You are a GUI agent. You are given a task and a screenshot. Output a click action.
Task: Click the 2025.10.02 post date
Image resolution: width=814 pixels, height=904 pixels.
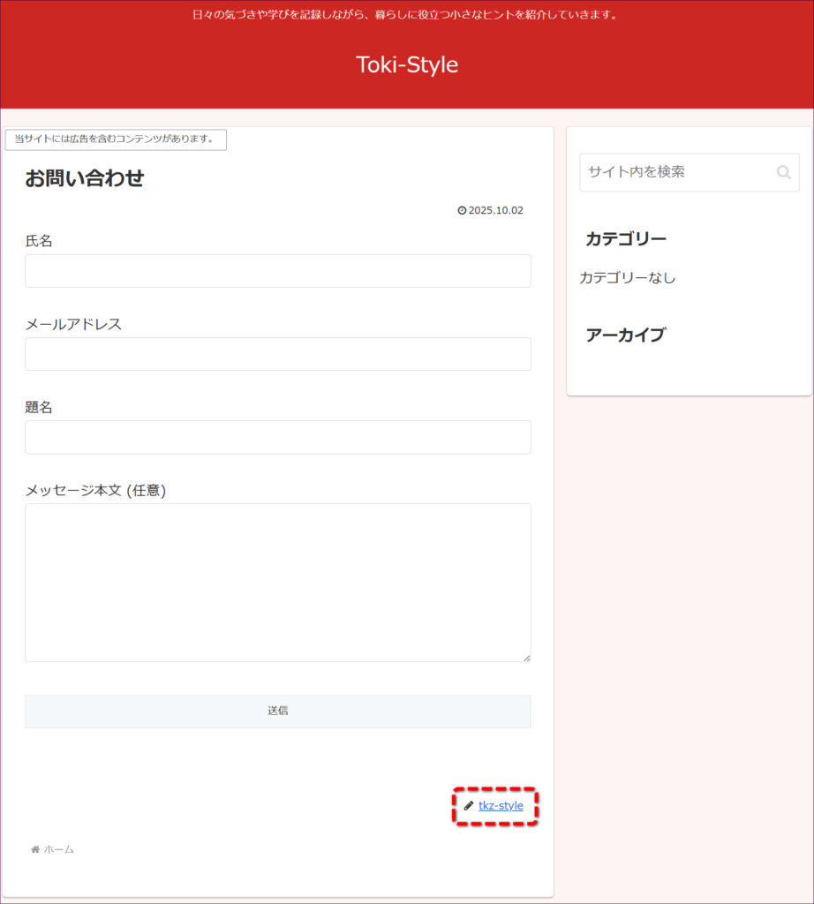click(x=495, y=211)
